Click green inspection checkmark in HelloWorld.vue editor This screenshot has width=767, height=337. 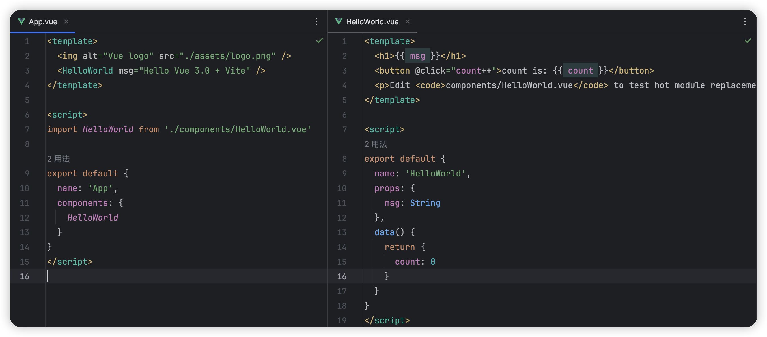[748, 40]
